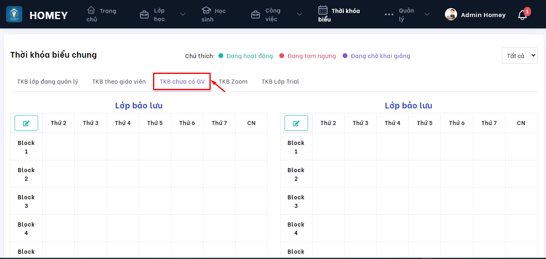Switch to TKB theo giáo viên tab
This screenshot has height=259, width=546.
point(119,82)
